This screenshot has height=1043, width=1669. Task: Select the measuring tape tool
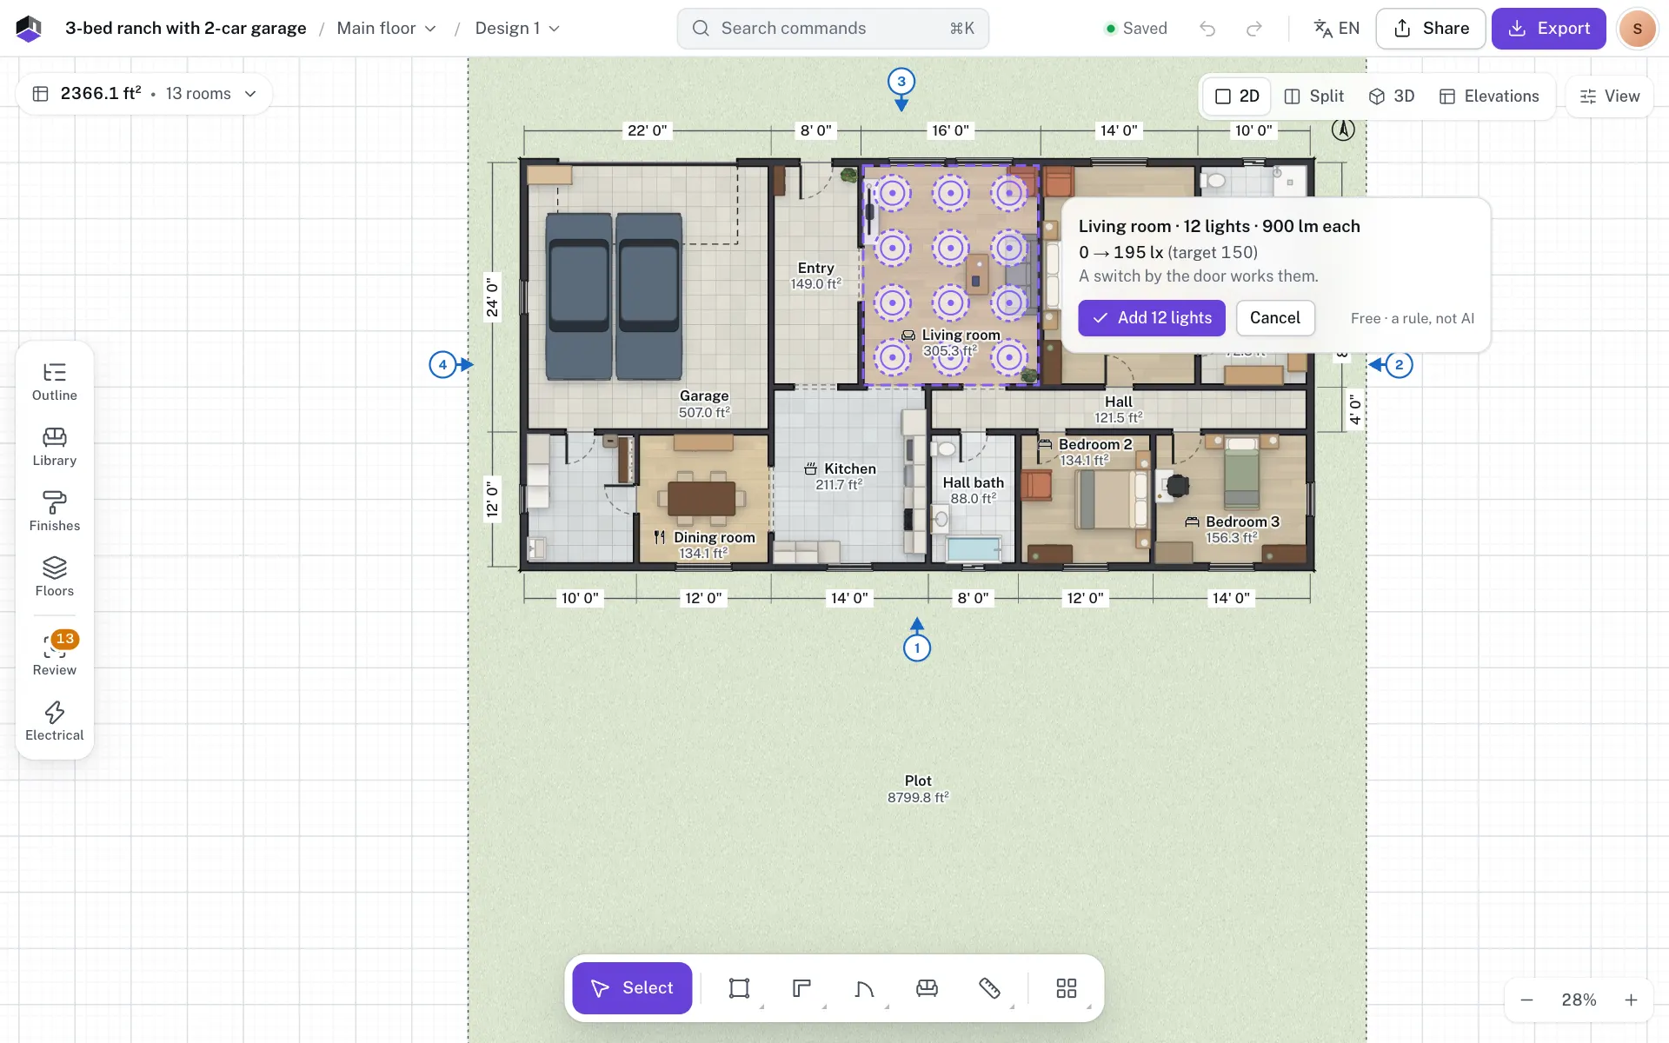[989, 988]
